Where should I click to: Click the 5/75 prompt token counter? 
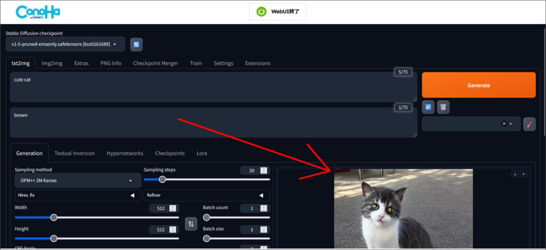(x=403, y=72)
